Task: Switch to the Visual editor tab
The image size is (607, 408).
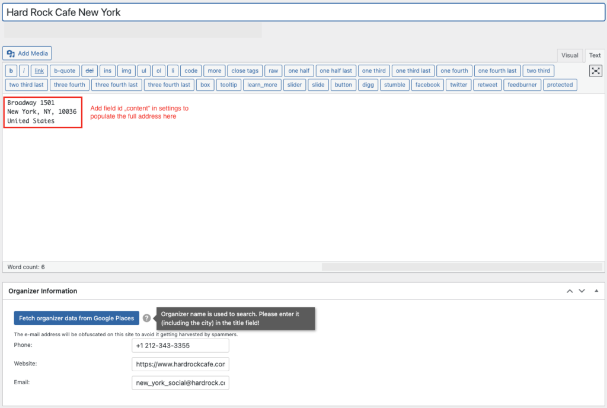Action: [570, 55]
